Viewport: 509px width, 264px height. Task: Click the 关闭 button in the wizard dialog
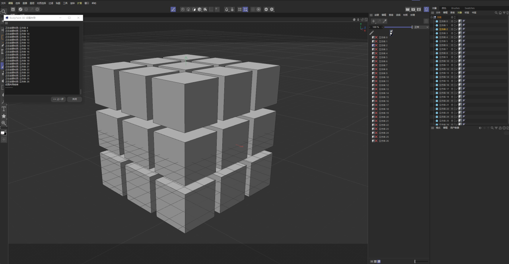tap(75, 99)
